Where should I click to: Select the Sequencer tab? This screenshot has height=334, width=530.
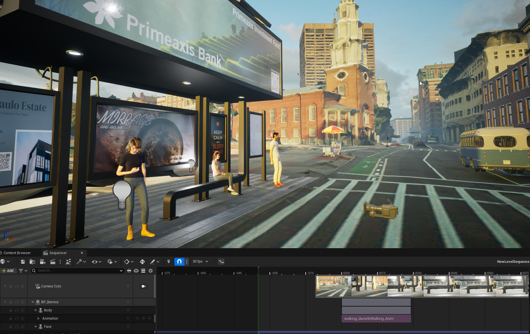[58, 253]
